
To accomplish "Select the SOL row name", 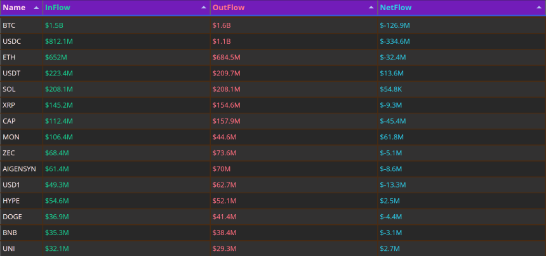I will [x=9, y=89].
